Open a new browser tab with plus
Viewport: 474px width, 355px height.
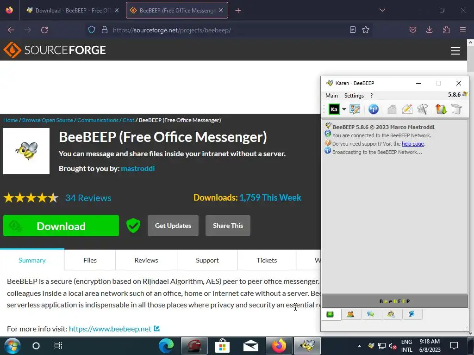pos(238,11)
